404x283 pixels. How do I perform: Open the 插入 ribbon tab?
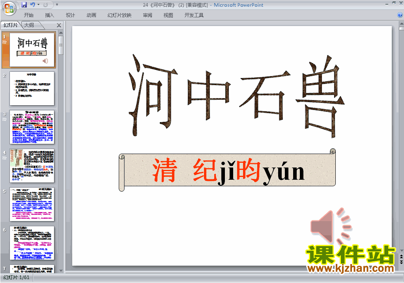click(x=49, y=15)
